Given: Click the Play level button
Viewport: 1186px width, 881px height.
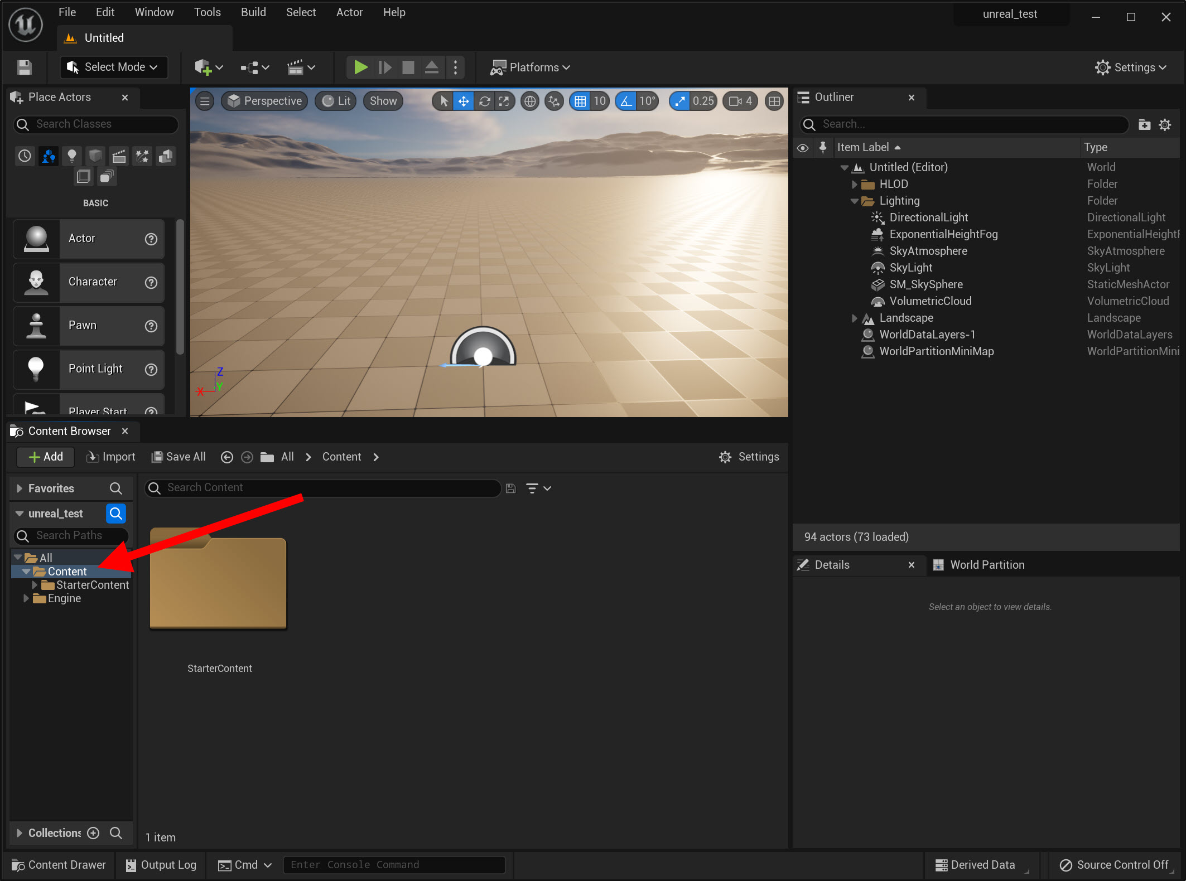Looking at the screenshot, I should (360, 67).
